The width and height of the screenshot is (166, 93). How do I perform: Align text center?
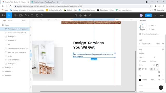[143, 69]
